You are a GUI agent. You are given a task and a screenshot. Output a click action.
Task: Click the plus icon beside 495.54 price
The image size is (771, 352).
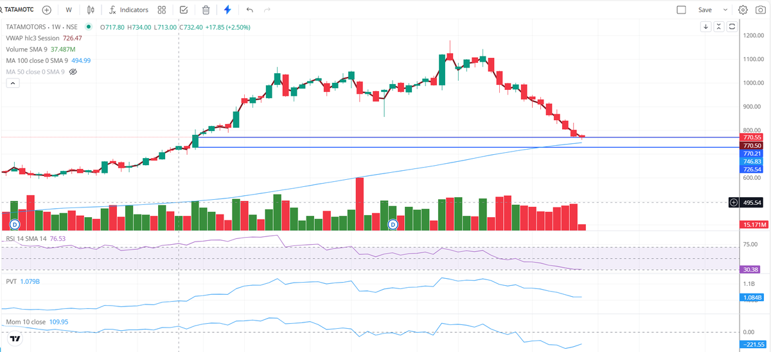click(734, 202)
